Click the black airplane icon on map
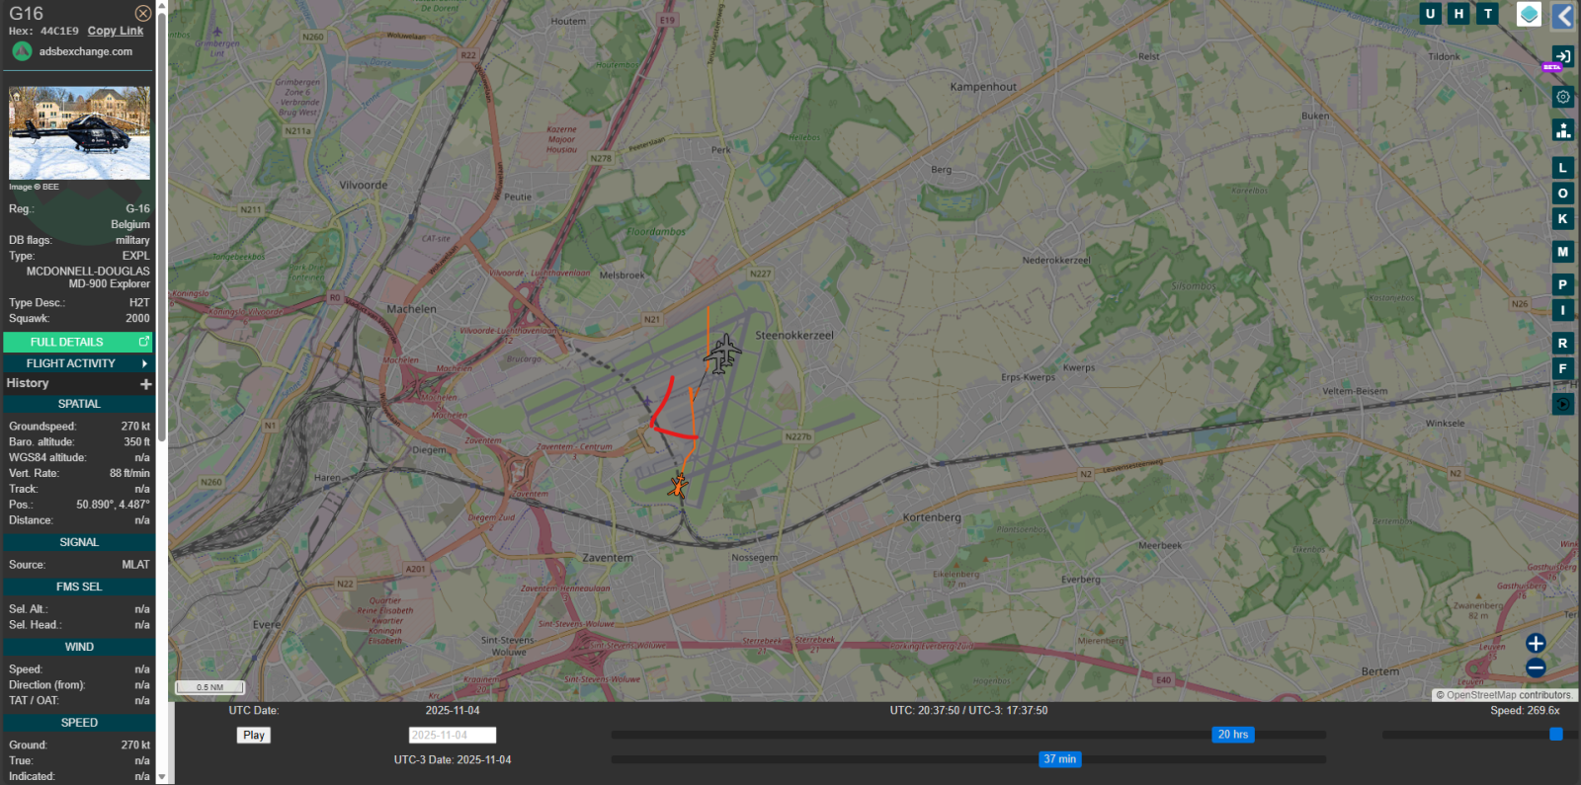The image size is (1581, 785). [723, 353]
